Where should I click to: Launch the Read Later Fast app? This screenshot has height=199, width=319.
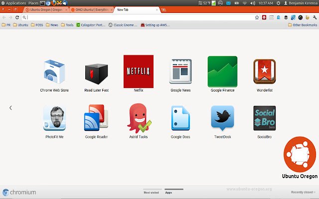point(96,74)
